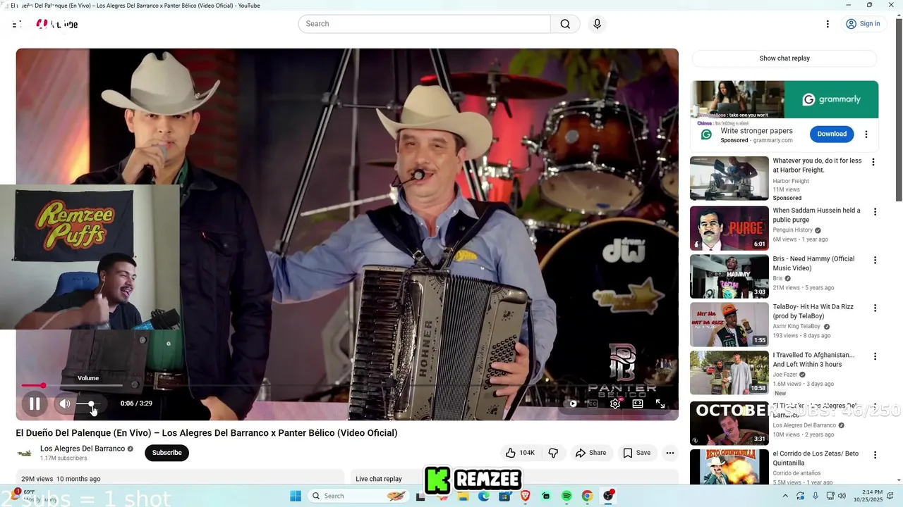Screen dimensions: 903x507
Task: Open Saddam Hussein PURGE thumbnail
Action: [729, 228]
